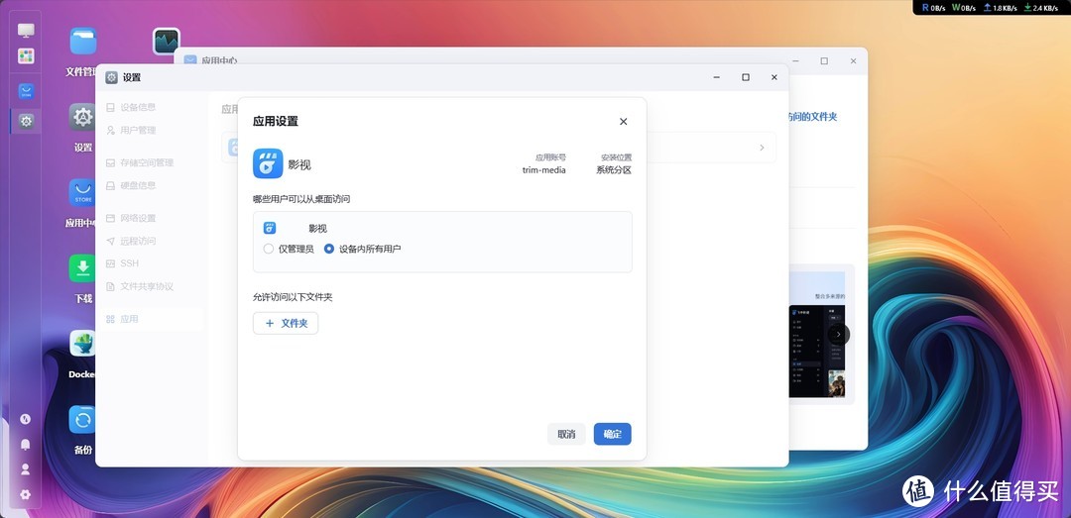The width and height of the screenshot is (1071, 518).
Task: Click the 影视 app icon in dialog header
Action: click(x=268, y=163)
